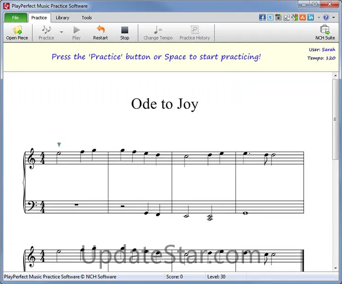Screen dimensions: 342x284
Task: Maximize the PlayPerfect window
Action: 315,4
